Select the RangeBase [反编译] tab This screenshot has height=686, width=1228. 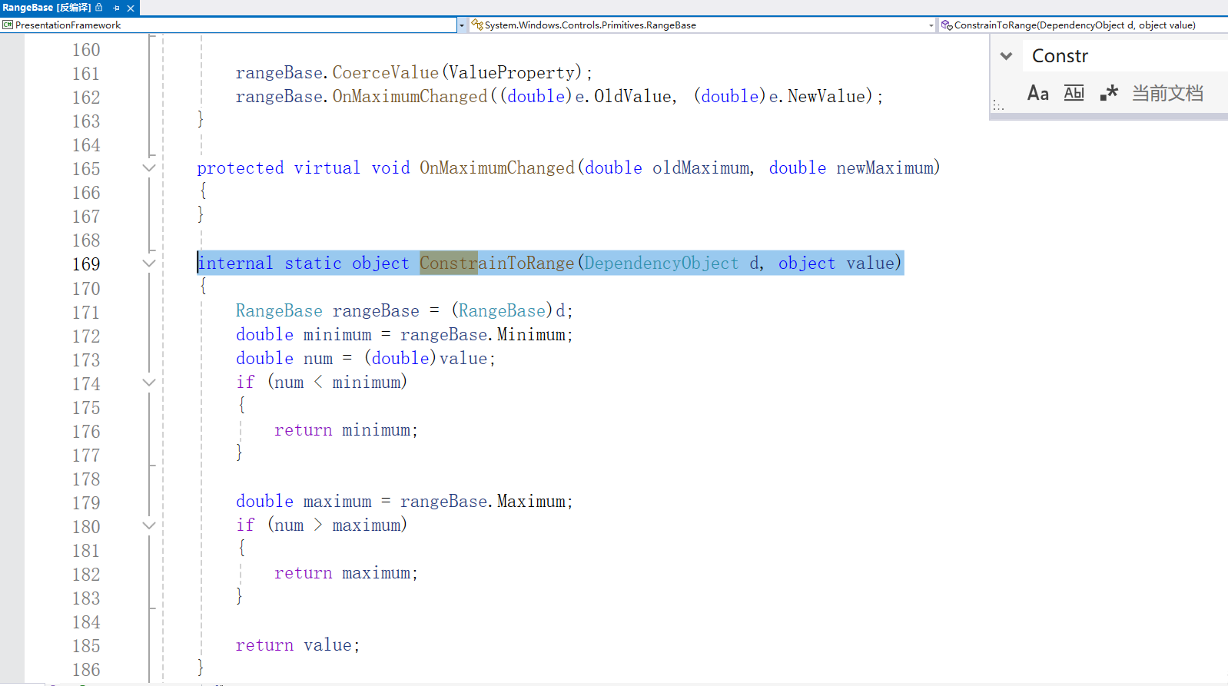point(46,8)
